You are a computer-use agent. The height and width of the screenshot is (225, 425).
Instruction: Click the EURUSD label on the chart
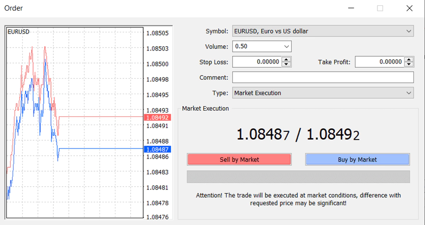tap(18, 32)
